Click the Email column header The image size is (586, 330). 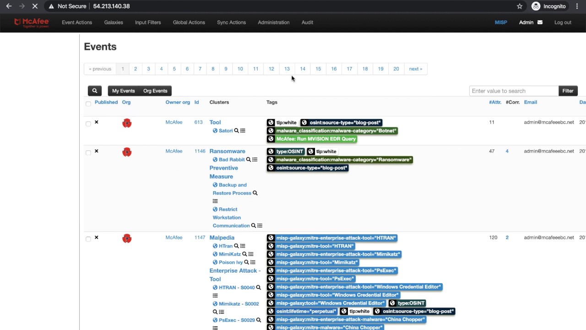point(531,102)
